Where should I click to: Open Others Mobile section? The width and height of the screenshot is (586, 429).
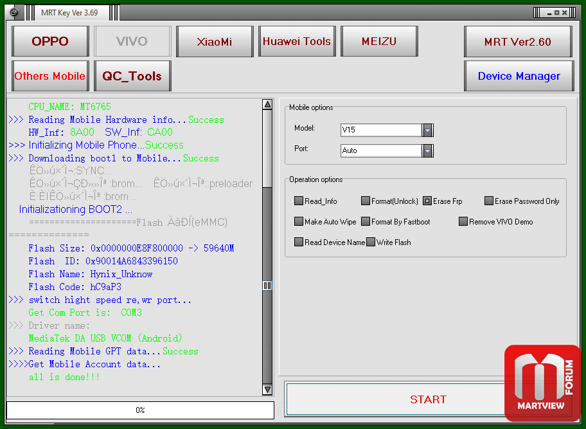(x=50, y=76)
